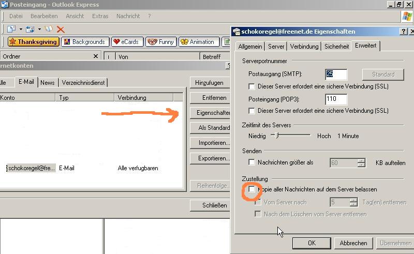Screen dimensions: 414x254
Task: Open the Backgrounds toolbar button
Action: point(85,42)
